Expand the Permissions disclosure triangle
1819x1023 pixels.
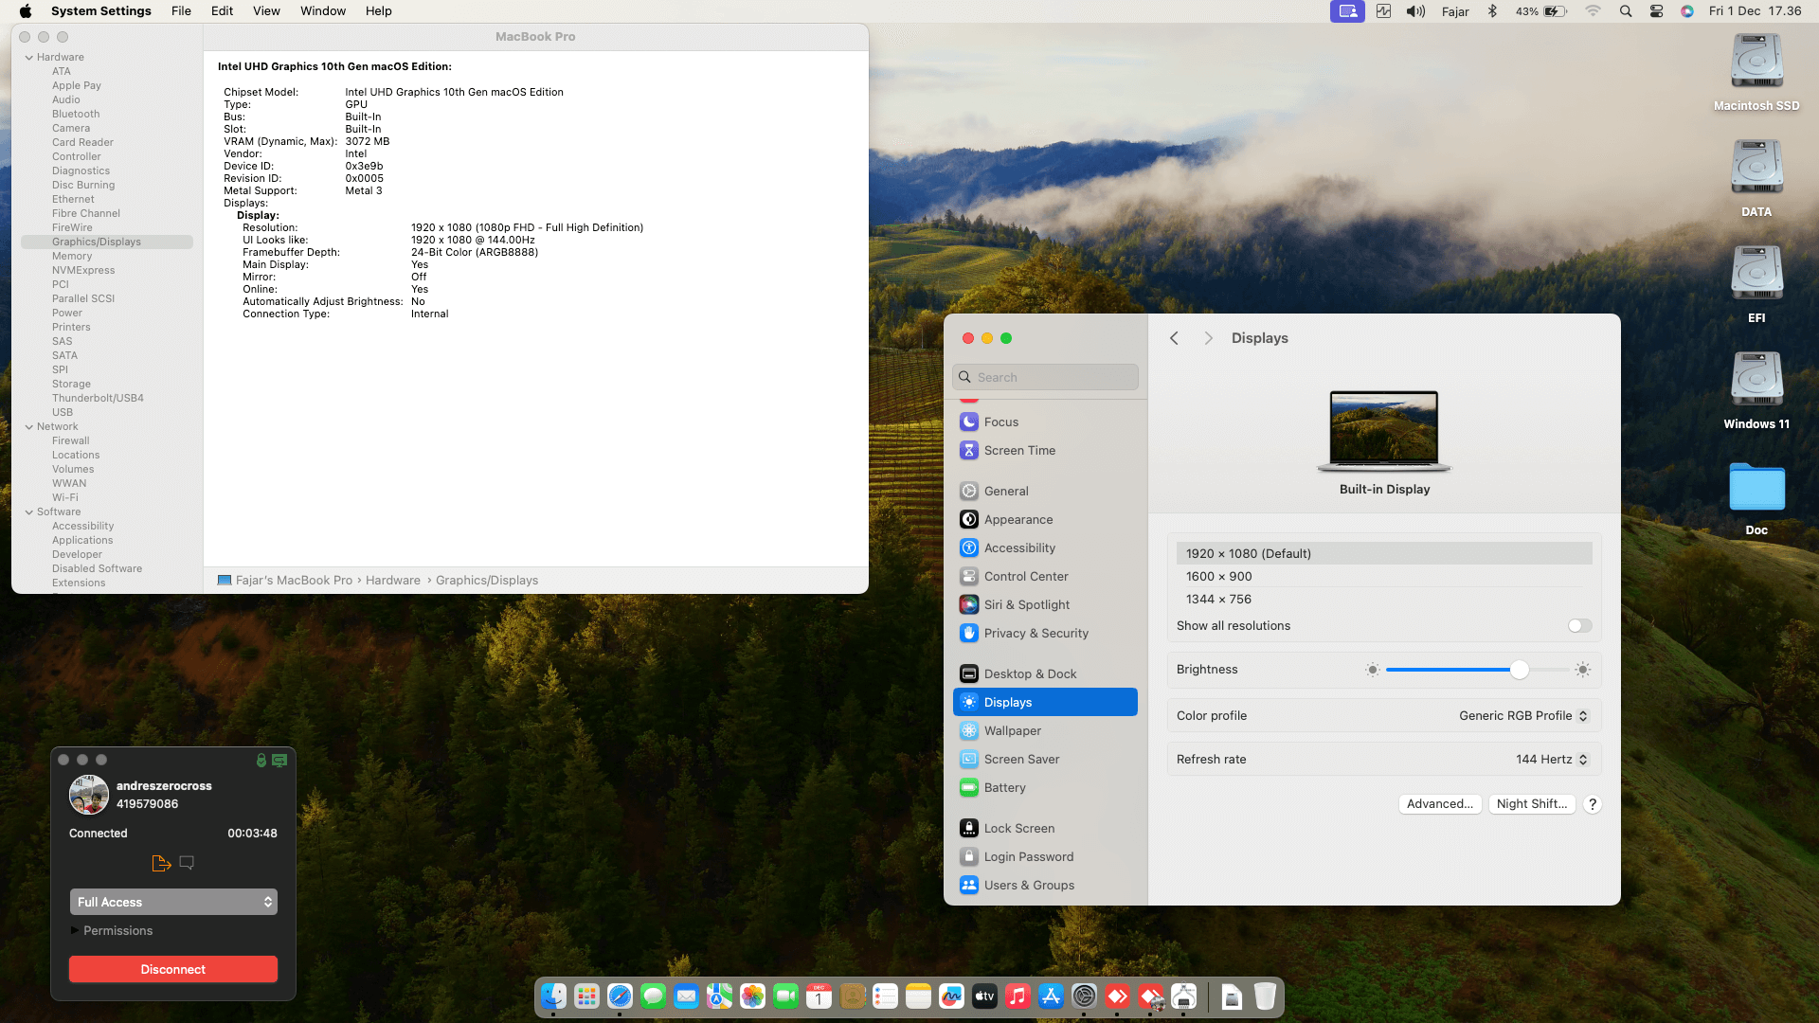click(75, 930)
